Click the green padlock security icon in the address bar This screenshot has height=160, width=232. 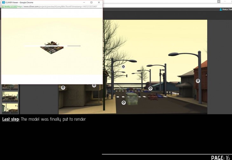[x=3, y=6]
